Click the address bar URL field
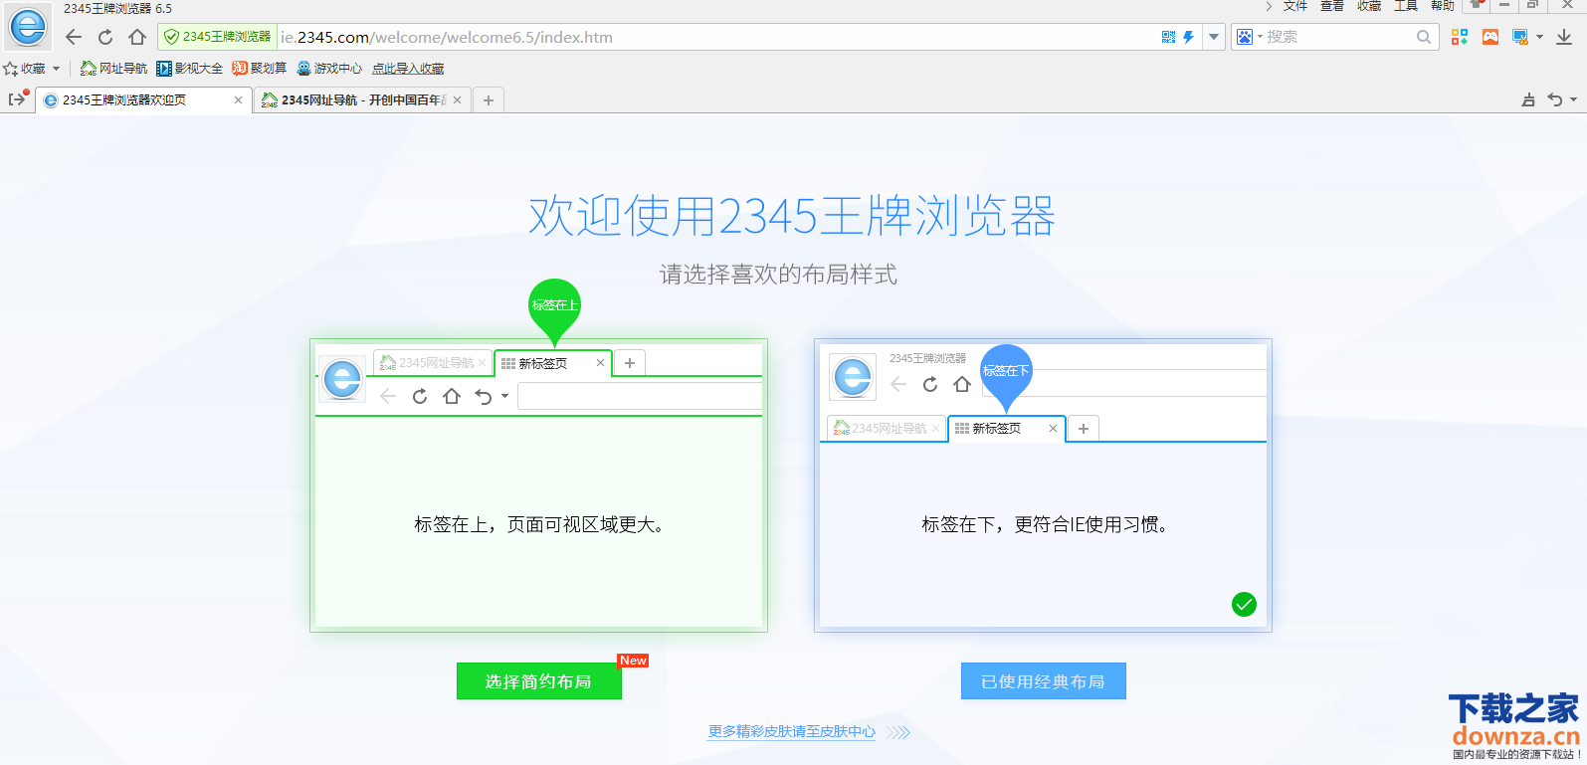Screen dimensions: 1587x765 pos(716,37)
